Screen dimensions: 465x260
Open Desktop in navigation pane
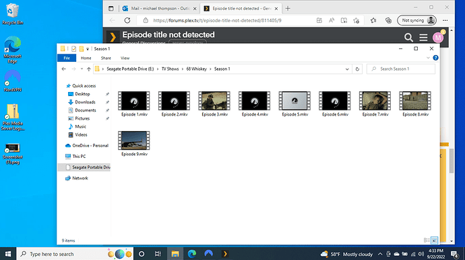[82, 94]
